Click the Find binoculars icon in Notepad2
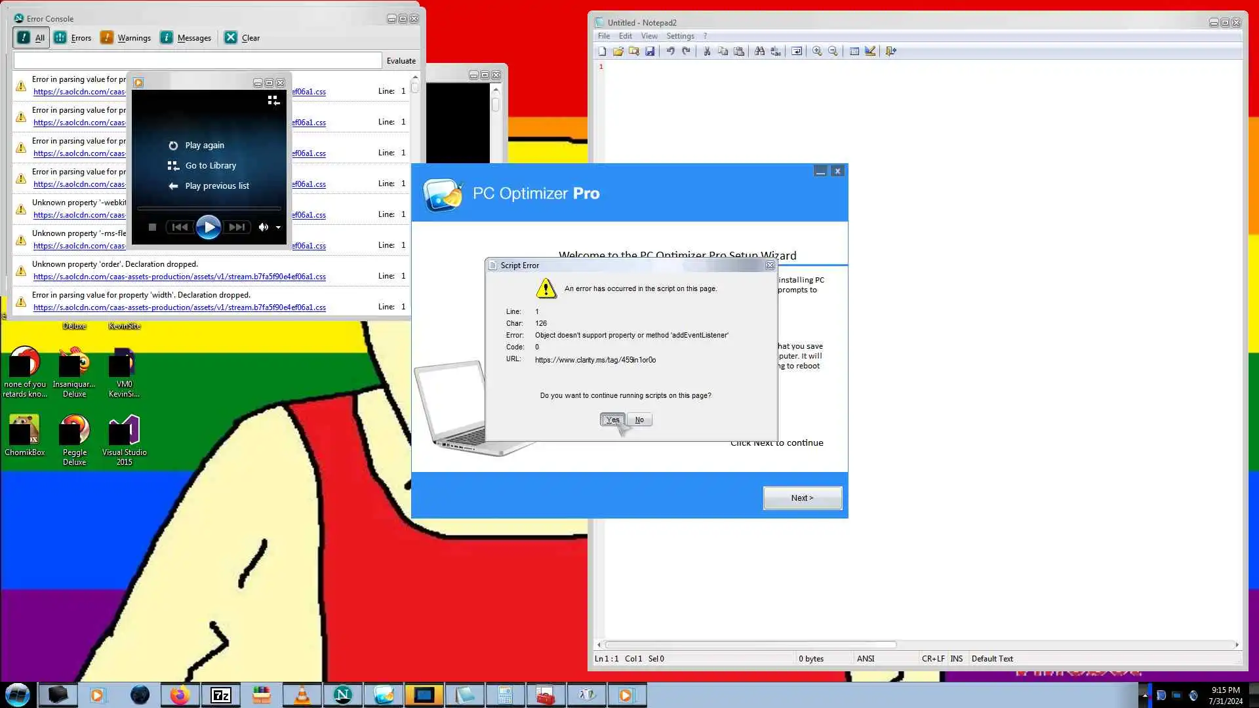The image size is (1259, 708). (759, 51)
